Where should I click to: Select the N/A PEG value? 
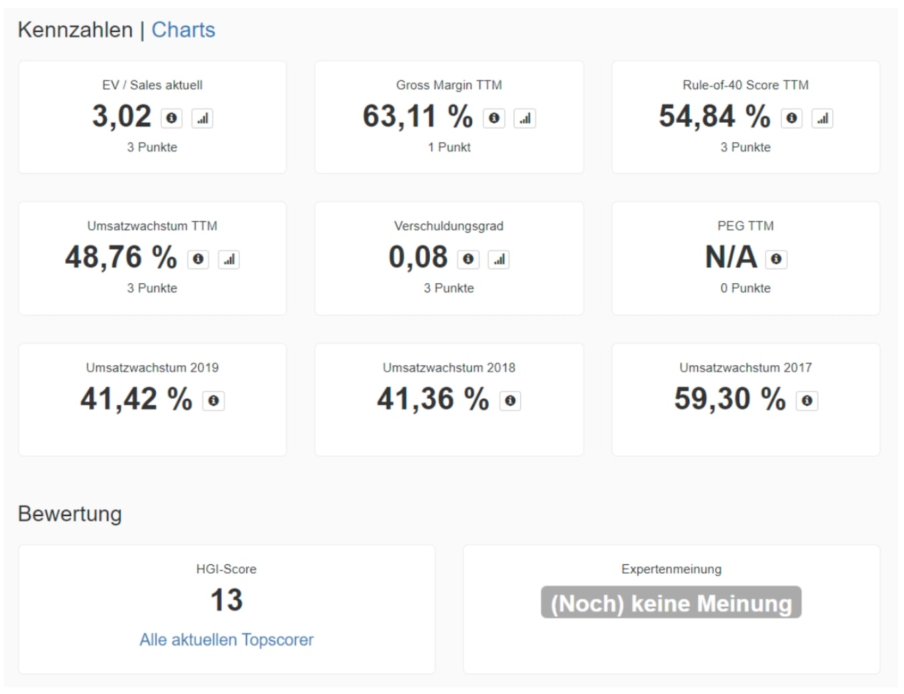(x=731, y=257)
